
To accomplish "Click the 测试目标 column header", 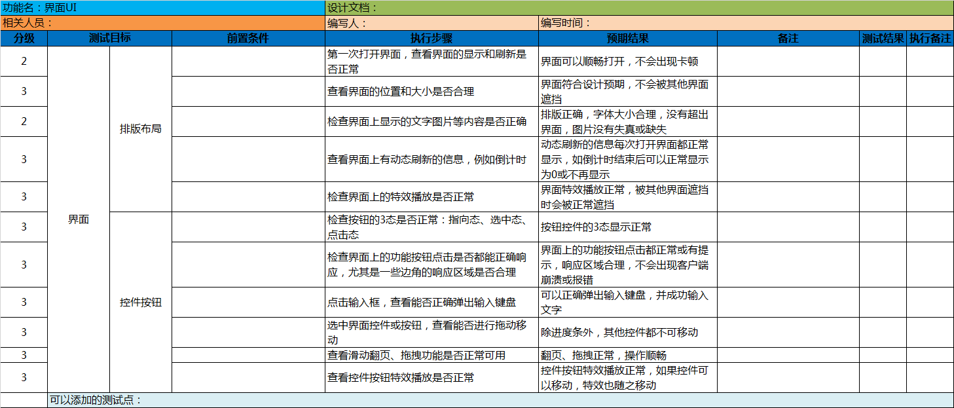I will pyautogui.click(x=109, y=38).
